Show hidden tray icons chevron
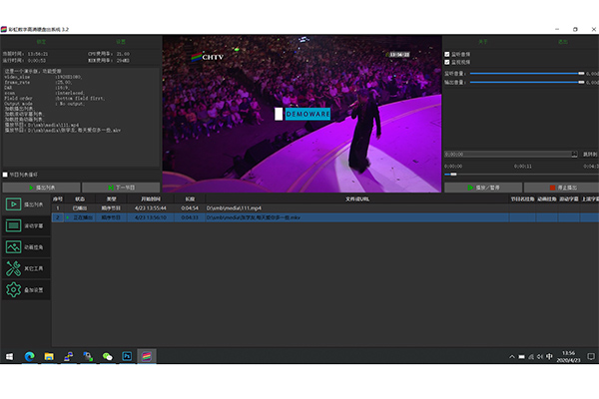599x399 pixels. (512, 357)
